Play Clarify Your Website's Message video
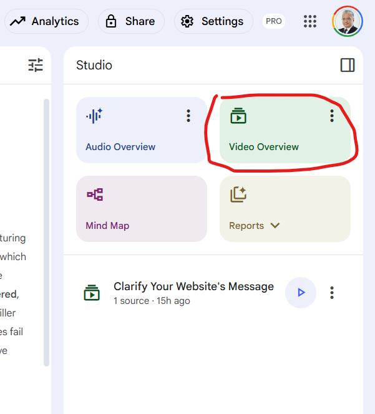The height and width of the screenshot is (414, 375). (301, 293)
